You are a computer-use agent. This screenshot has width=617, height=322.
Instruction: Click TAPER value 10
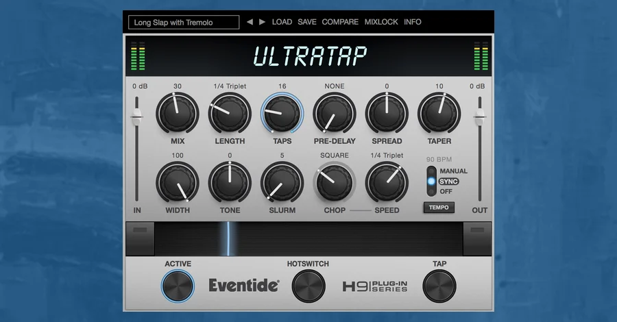coord(439,86)
